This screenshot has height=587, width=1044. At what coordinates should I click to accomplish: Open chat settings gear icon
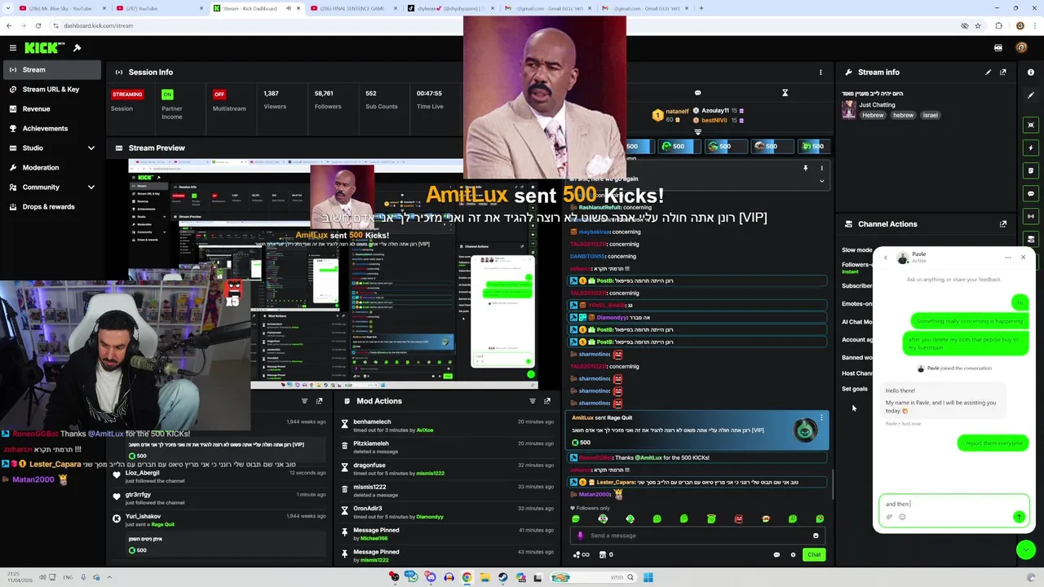pos(793,554)
